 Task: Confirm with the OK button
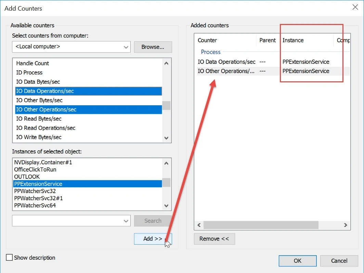(297, 261)
